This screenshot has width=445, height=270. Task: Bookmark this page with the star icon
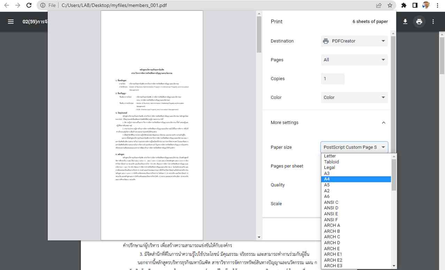(x=390, y=5)
